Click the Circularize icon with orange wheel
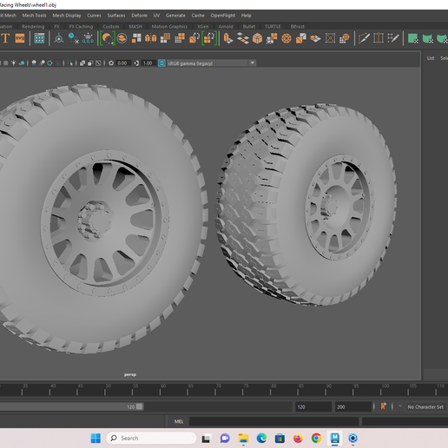 tap(287, 38)
